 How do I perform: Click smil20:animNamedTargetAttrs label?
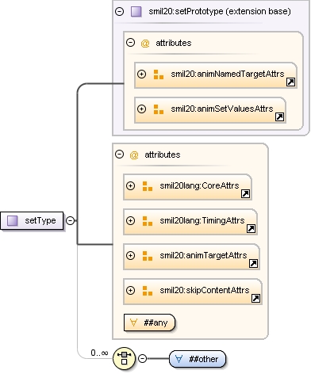[228, 74]
